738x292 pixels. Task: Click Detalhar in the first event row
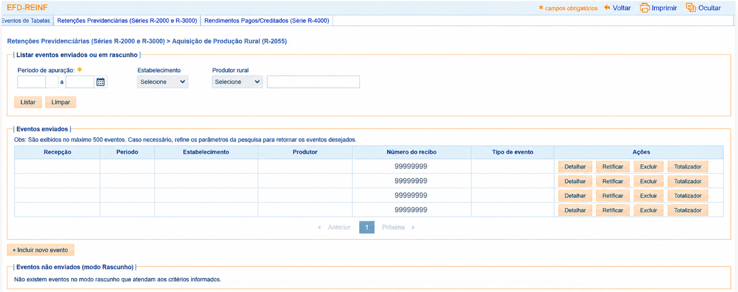pos(575,167)
